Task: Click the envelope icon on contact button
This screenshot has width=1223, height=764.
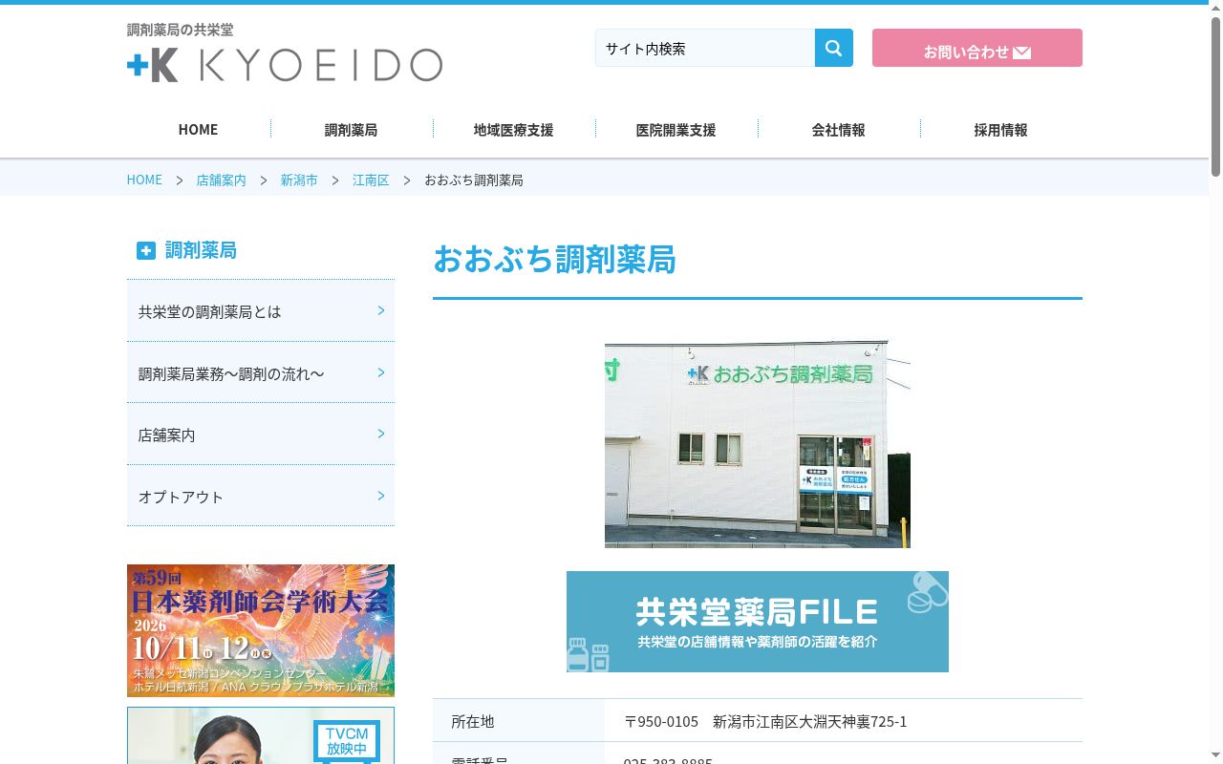Action: (1021, 53)
